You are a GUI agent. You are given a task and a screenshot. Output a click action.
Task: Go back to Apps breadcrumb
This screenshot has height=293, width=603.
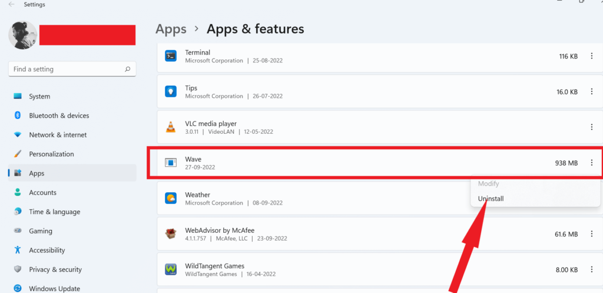171,29
